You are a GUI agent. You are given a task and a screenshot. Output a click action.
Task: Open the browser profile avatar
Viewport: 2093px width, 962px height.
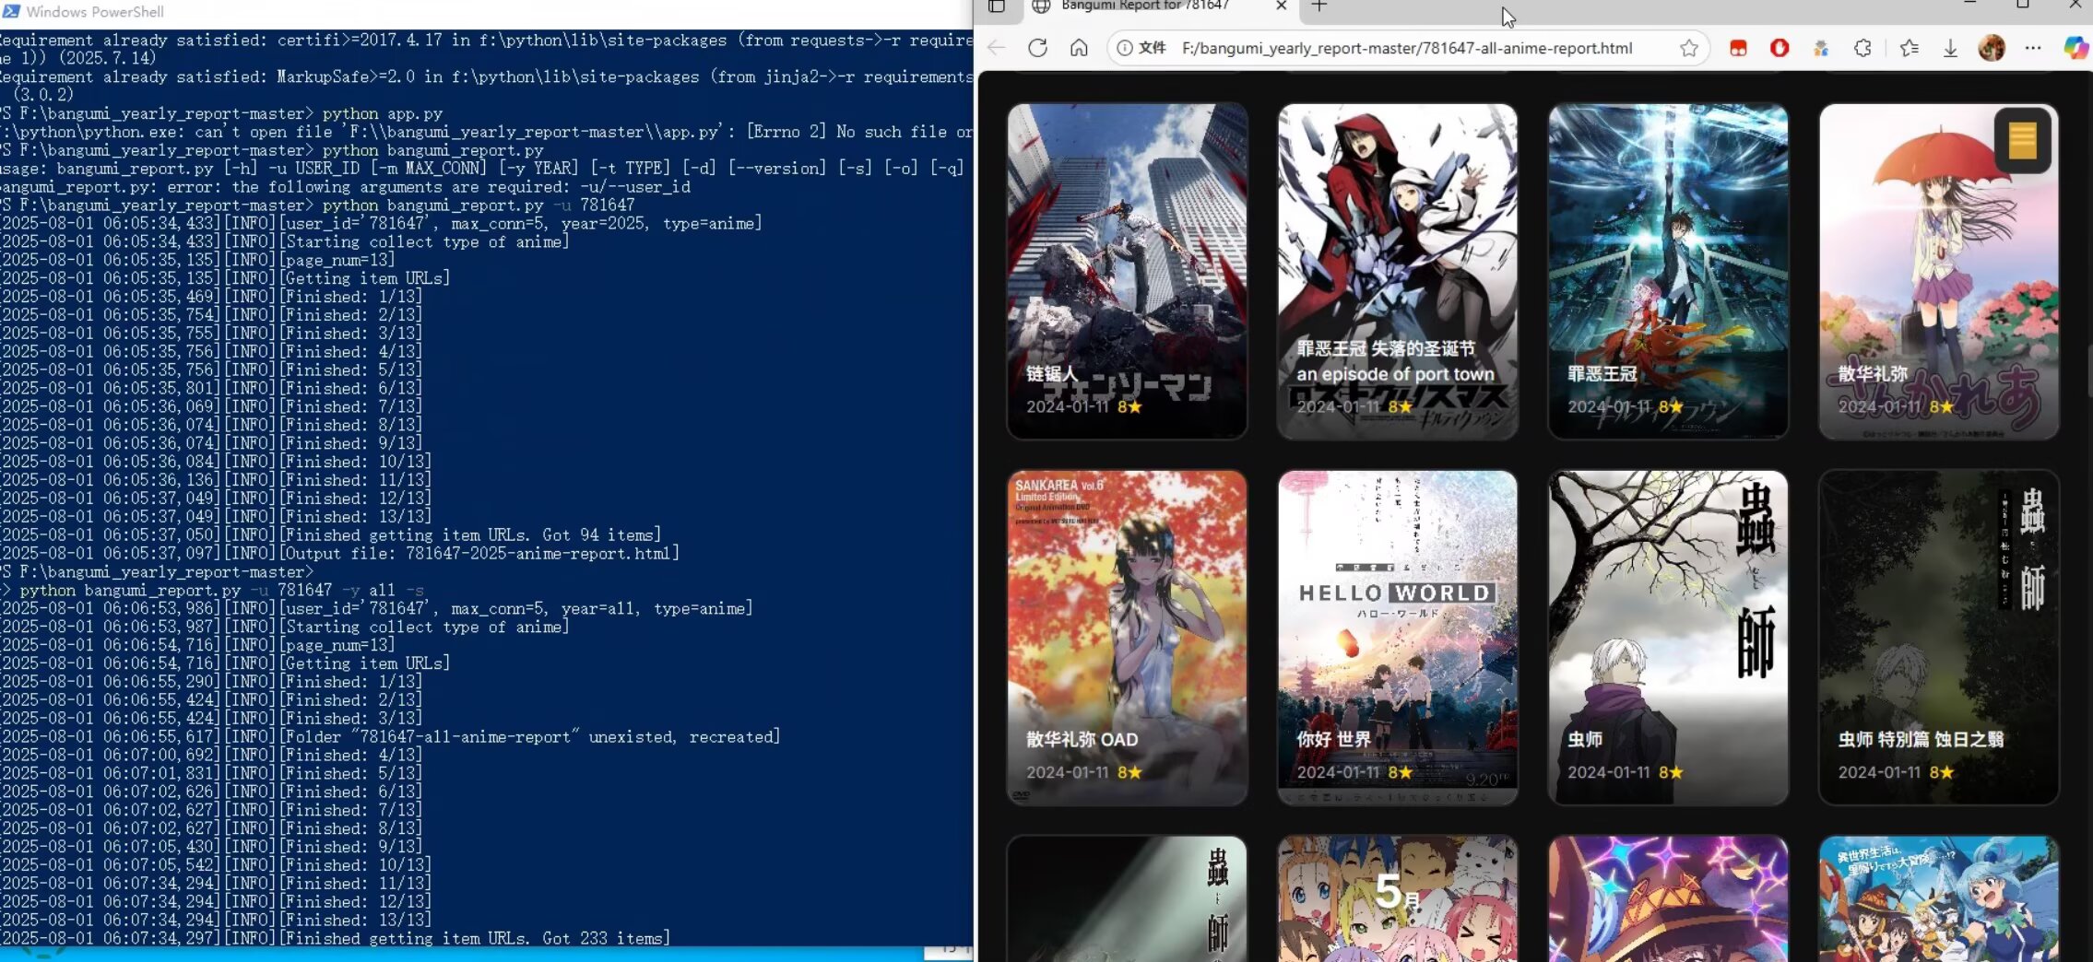click(x=1992, y=48)
